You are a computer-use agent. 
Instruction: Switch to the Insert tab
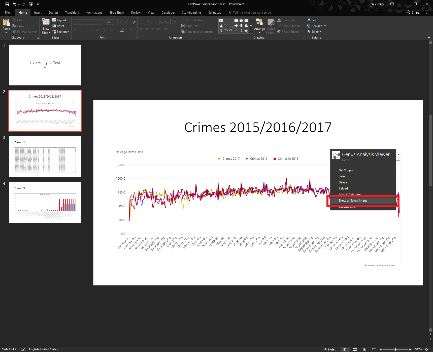(38, 12)
